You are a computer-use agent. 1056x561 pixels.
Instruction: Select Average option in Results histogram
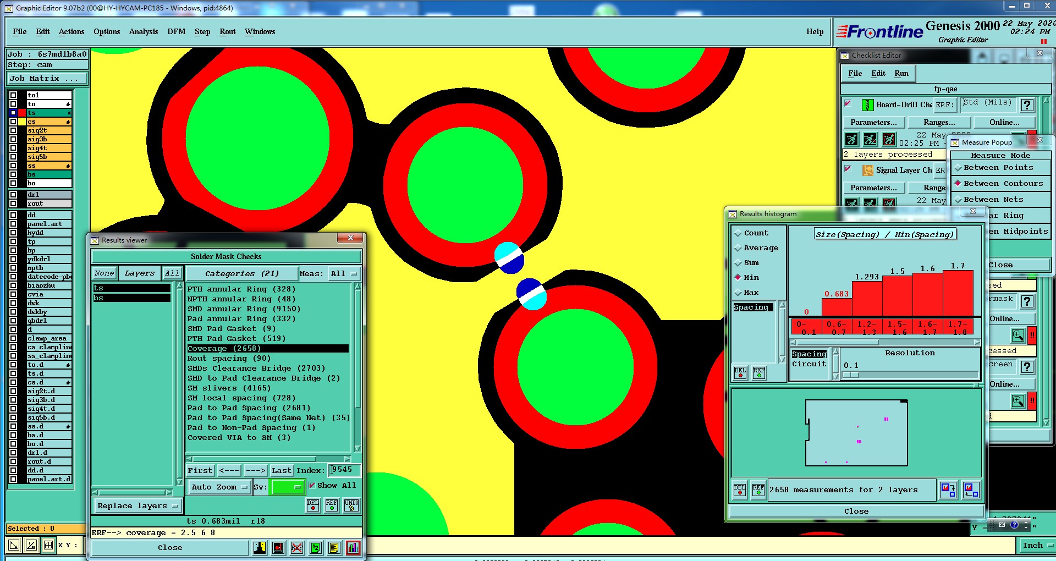point(757,248)
